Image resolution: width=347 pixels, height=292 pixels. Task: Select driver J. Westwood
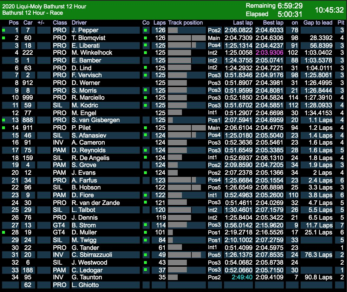tap(89, 263)
